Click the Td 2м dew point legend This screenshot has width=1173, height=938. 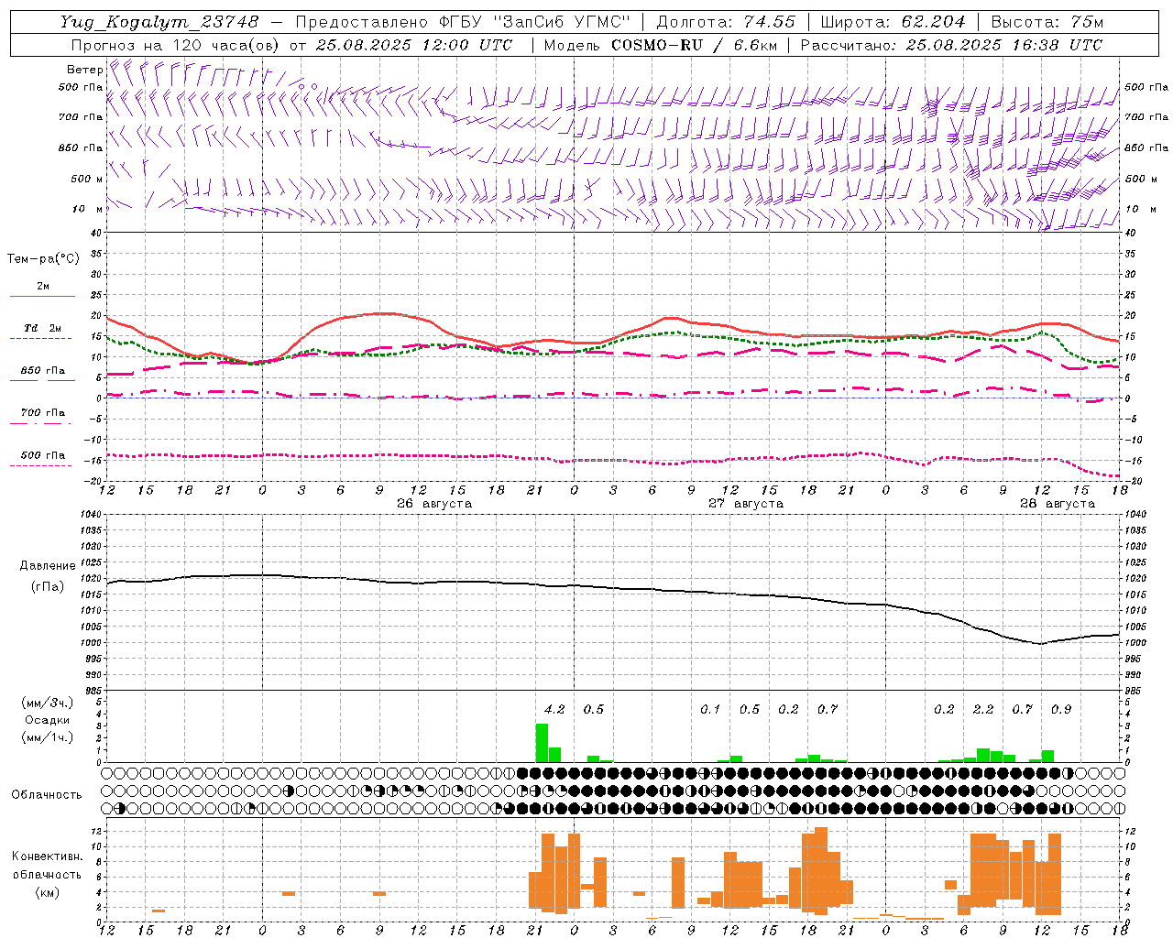coord(42,328)
